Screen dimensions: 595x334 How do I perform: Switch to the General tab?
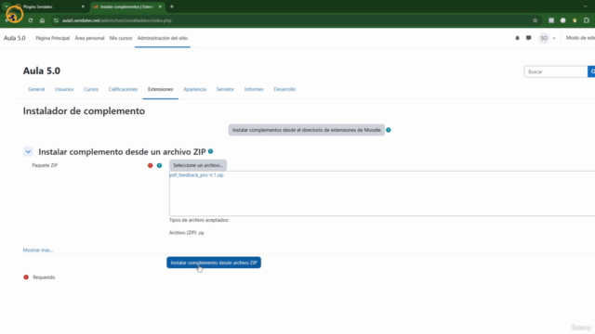coord(36,89)
